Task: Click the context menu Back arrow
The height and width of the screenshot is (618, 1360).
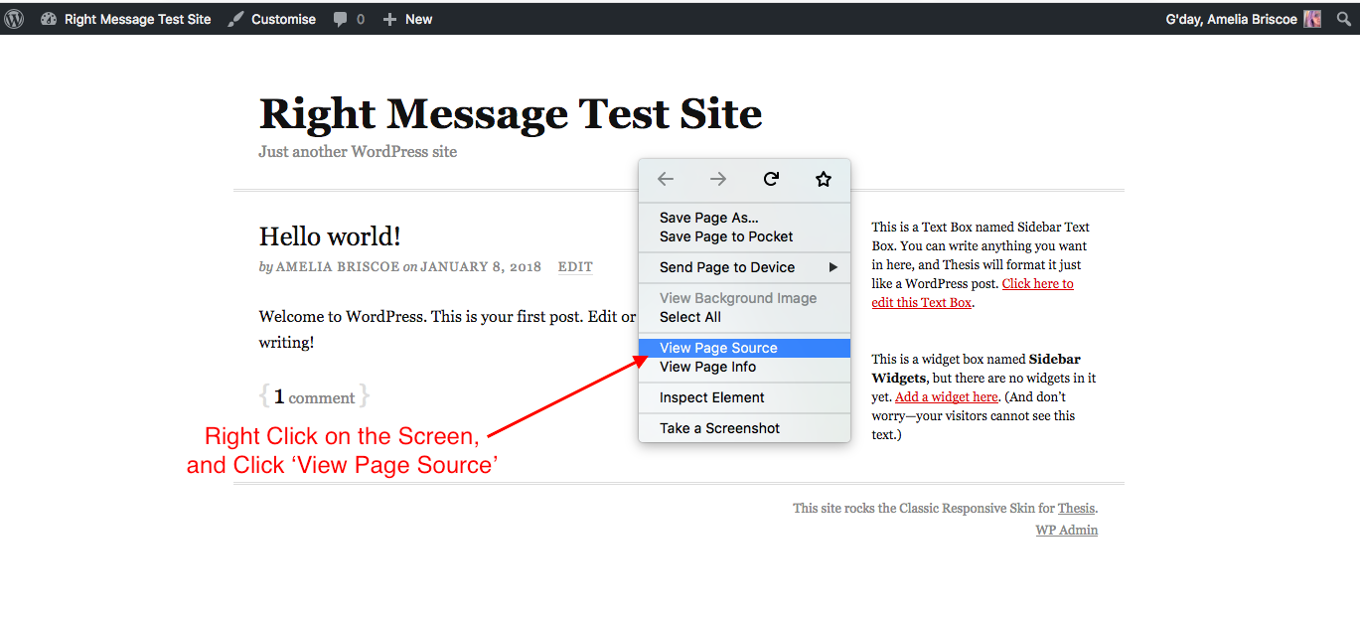Action: click(x=666, y=180)
